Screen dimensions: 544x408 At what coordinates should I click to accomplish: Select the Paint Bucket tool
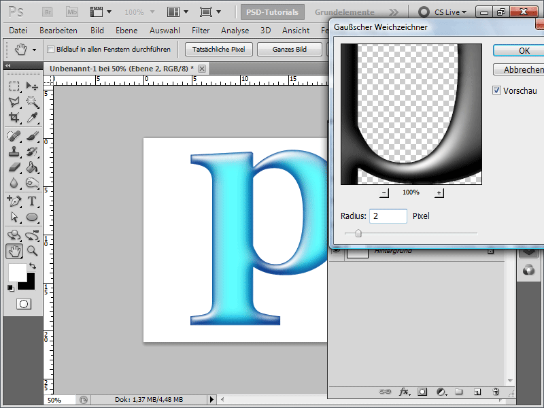[32, 167]
